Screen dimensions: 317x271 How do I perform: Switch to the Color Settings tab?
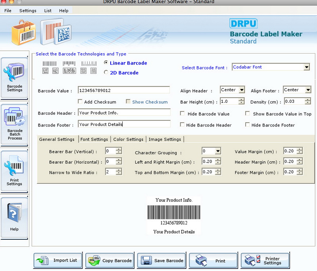[128, 139]
